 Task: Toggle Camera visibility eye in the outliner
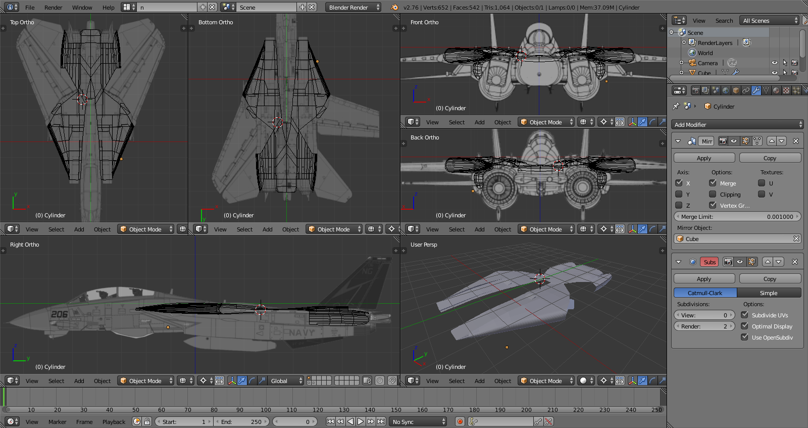tap(775, 63)
